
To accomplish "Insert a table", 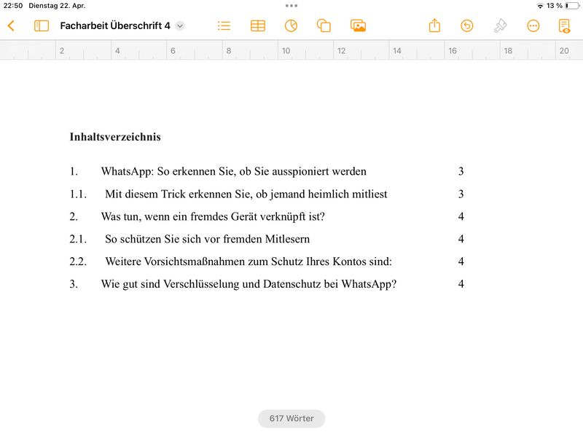I will click(258, 25).
